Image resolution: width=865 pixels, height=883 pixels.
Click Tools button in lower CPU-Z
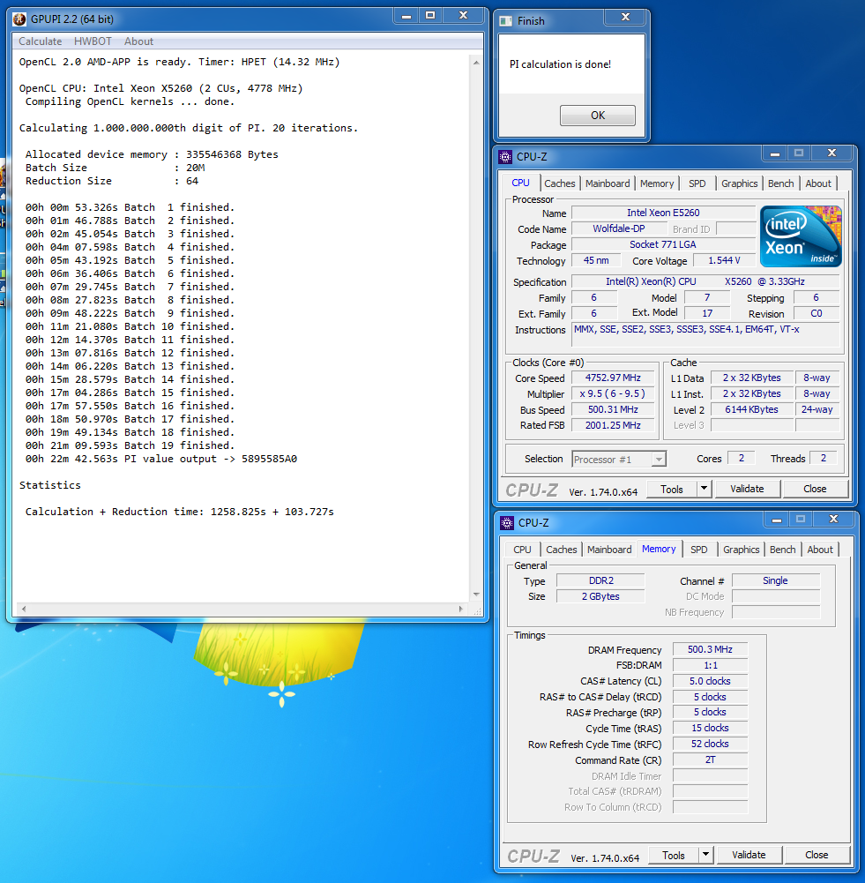point(674,856)
